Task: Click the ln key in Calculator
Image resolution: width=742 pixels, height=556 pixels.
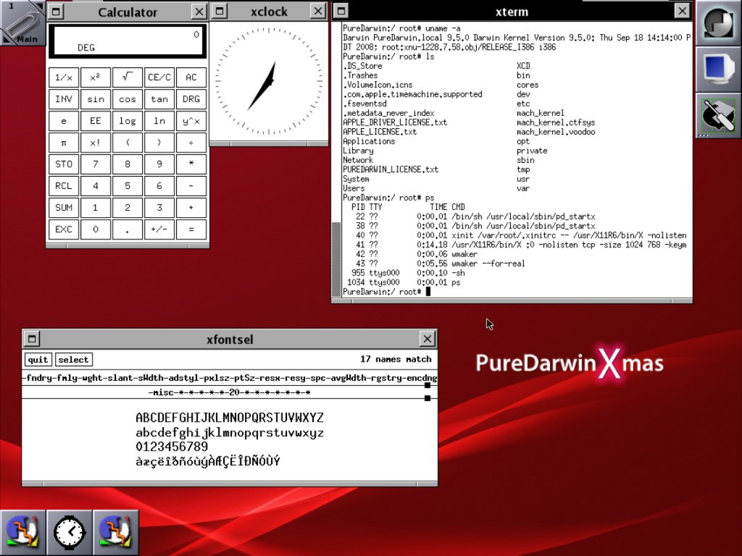Action: [x=159, y=121]
